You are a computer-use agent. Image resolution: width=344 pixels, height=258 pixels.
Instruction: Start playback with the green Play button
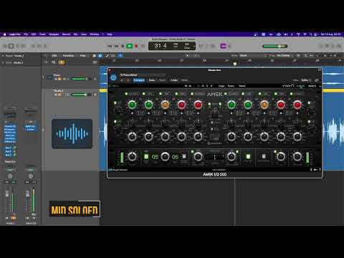coord(129,46)
